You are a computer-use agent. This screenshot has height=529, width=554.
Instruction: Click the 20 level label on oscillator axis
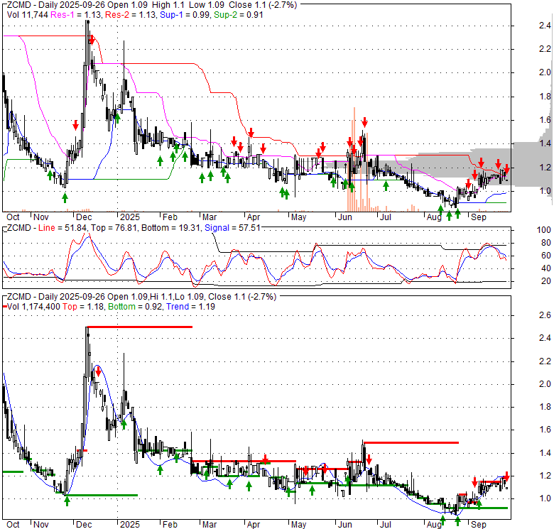point(546,281)
